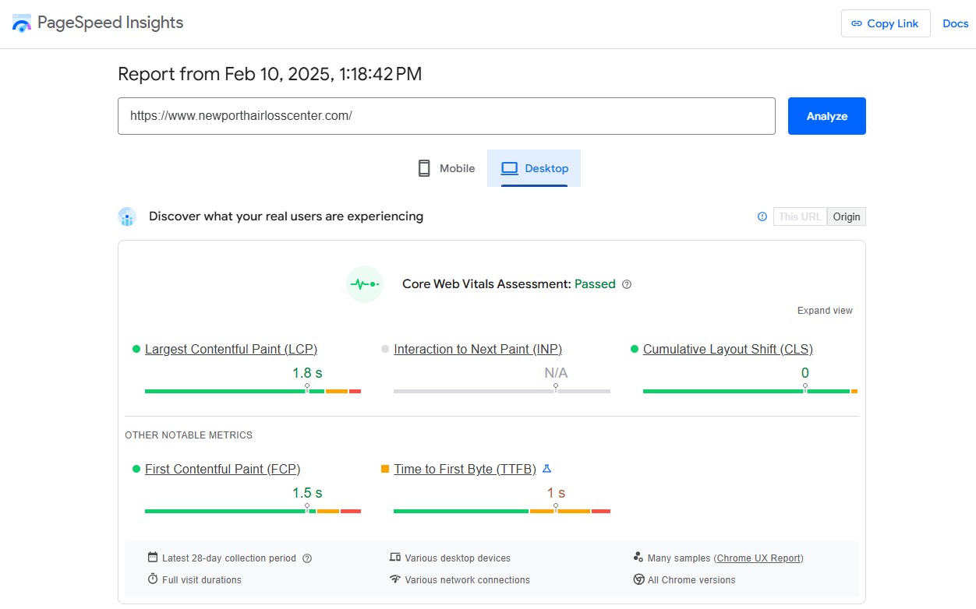Image resolution: width=976 pixels, height=609 pixels.
Task: Open Largest Contentful Paint (LCP) link
Action: tap(231, 350)
